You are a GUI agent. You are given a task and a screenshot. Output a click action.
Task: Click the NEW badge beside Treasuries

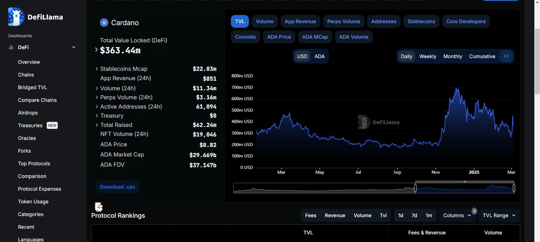pyautogui.click(x=52, y=125)
